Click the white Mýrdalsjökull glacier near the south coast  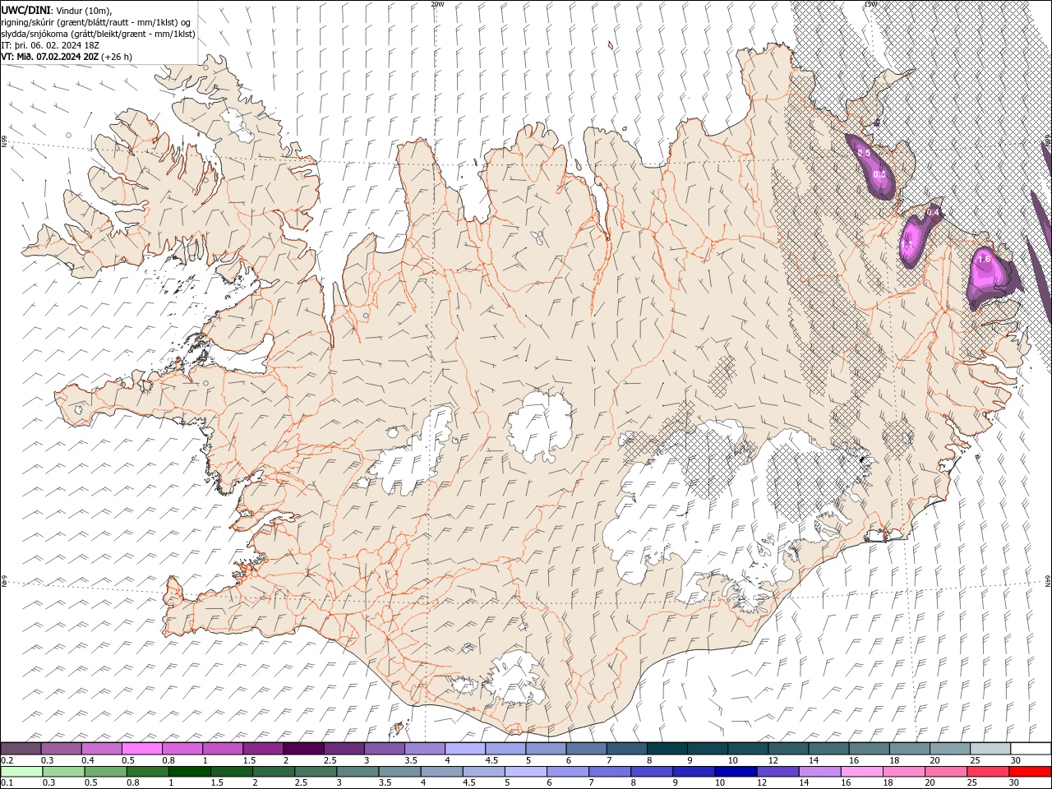514,677
